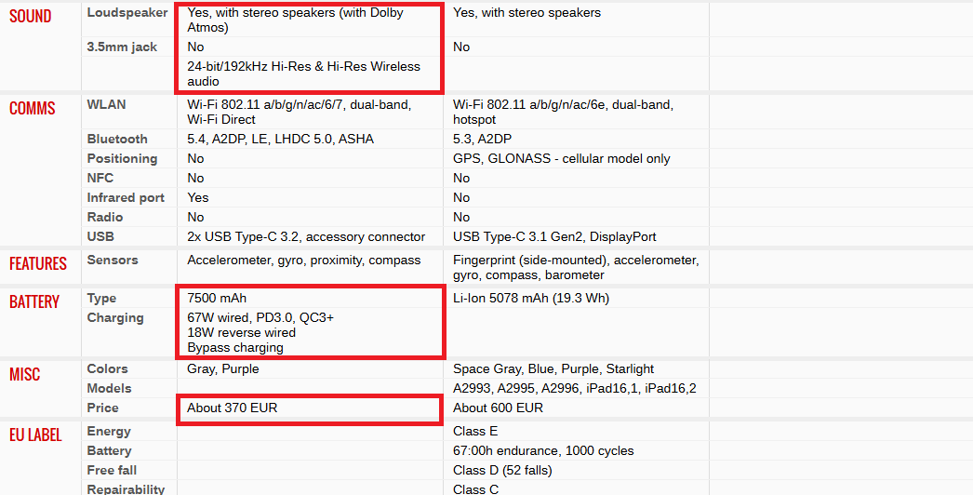Open the Radio spec label

point(105,218)
